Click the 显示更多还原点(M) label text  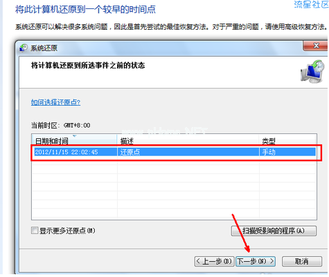coord(67,231)
